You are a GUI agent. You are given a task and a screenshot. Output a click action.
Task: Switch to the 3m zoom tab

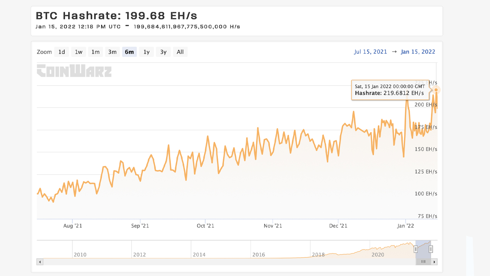coord(112,52)
